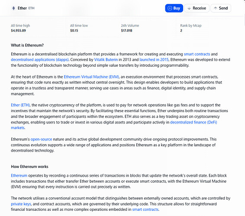
Task: Click the "$0.15" value
Action: [74, 31]
